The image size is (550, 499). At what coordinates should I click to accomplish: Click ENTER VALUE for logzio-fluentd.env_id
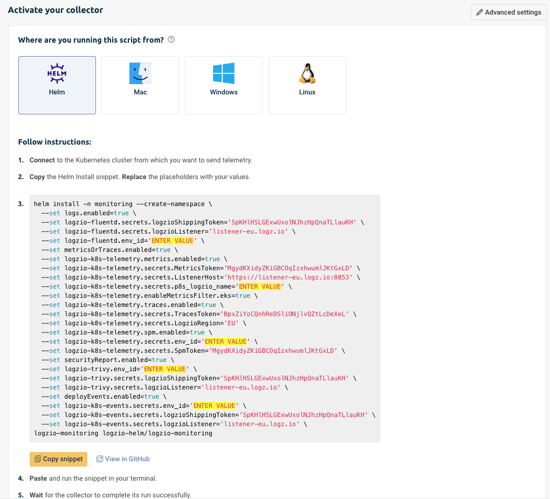pos(172,241)
